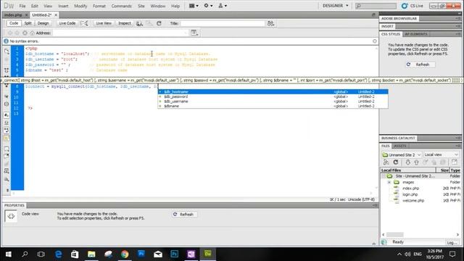This screenshot has width=464, height=261.
Task: Click Put Files up-arrow in Files panel
Action: (416, 162)
